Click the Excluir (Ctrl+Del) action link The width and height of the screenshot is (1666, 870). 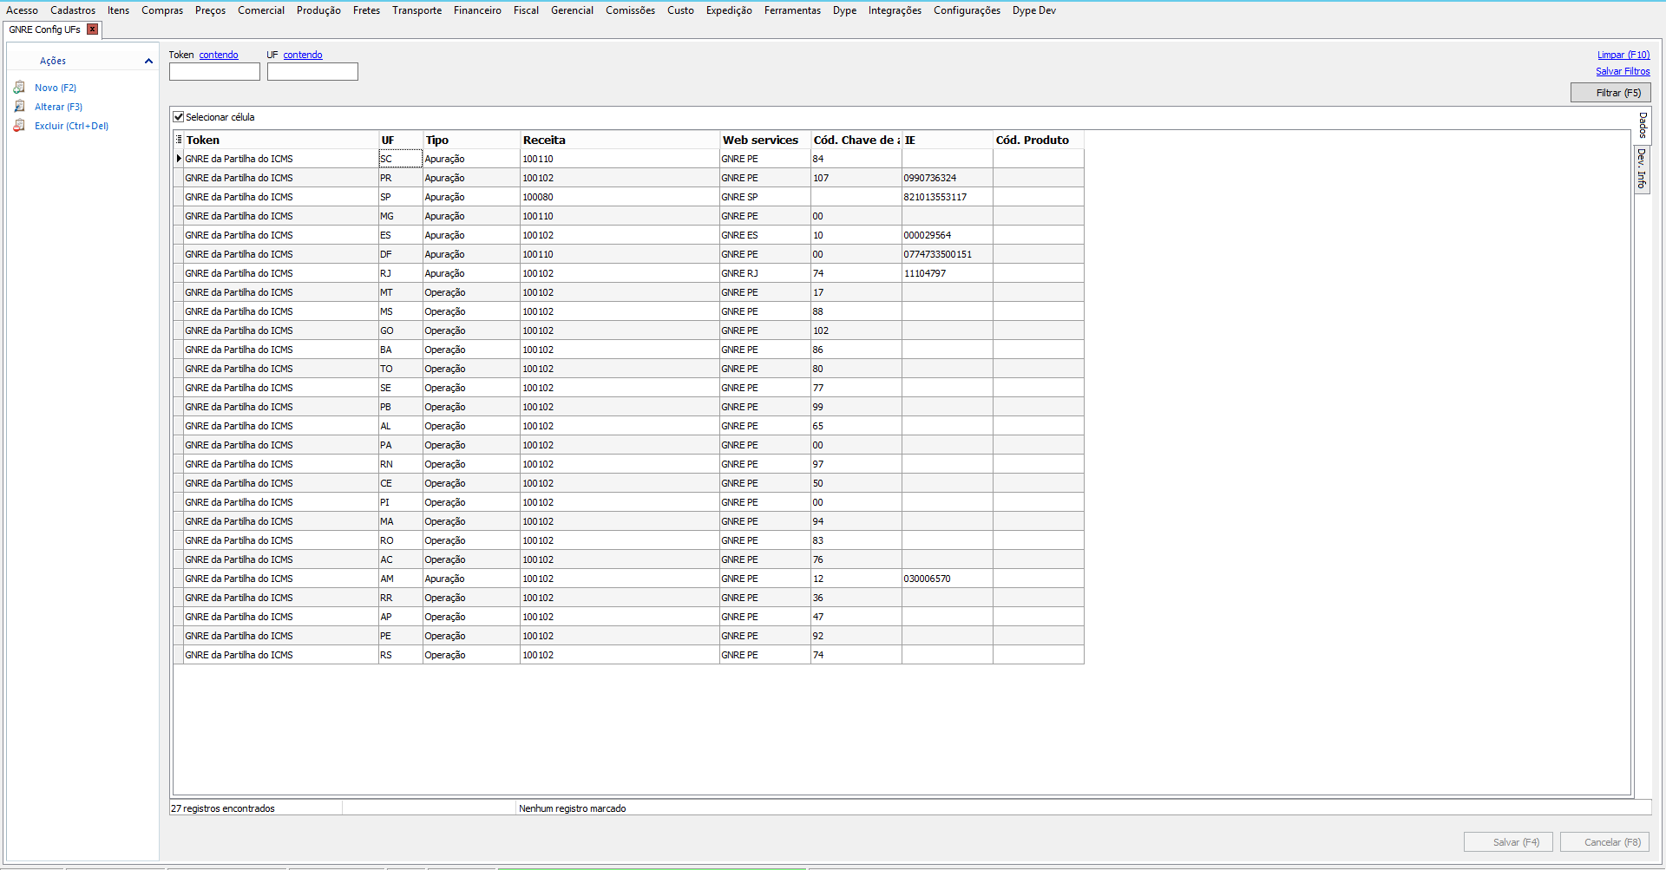click(x=71, y=126)
